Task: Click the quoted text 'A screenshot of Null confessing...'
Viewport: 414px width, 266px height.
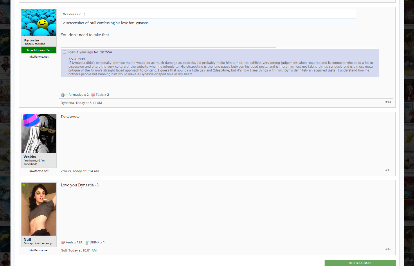Action: [106, 23]
